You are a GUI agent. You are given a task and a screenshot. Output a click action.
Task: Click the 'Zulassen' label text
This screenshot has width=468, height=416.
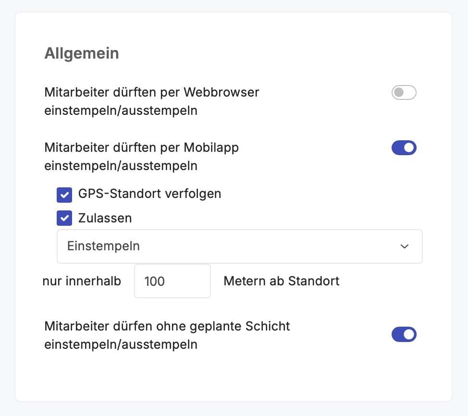(105, 218)
